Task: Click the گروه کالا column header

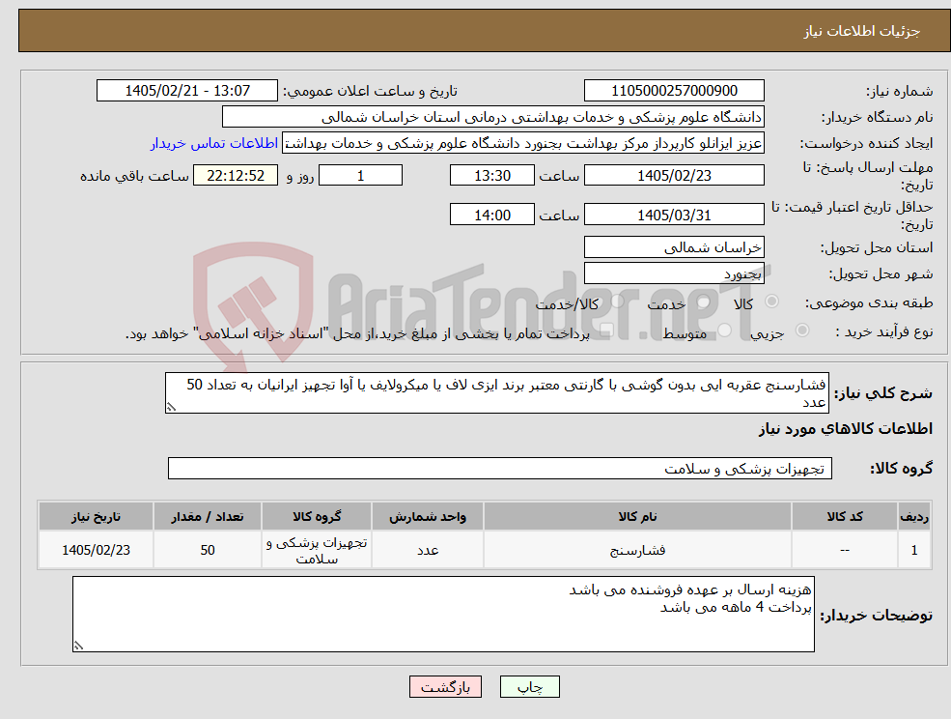Action: pyautogui.click(x=317, y=517)
